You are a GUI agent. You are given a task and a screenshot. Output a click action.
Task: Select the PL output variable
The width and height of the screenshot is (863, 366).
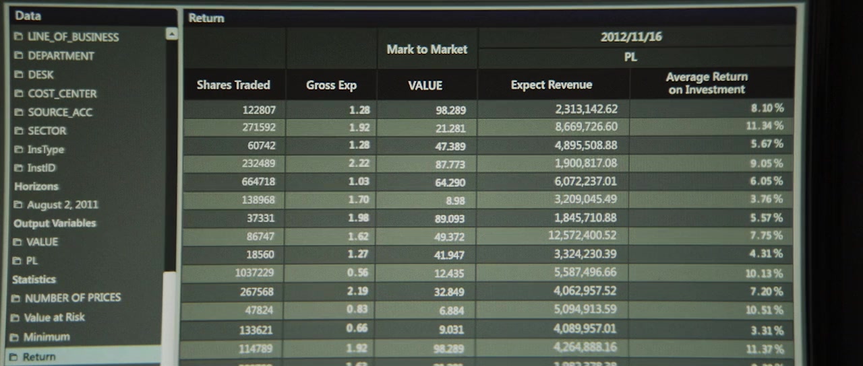[31, 260]
